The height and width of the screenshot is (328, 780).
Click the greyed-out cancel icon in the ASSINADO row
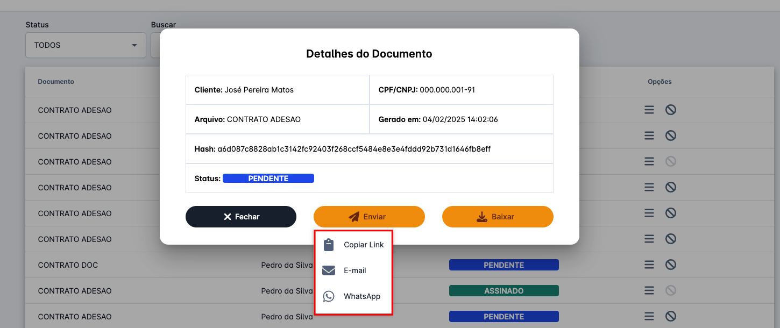click(x=670, y=291)
